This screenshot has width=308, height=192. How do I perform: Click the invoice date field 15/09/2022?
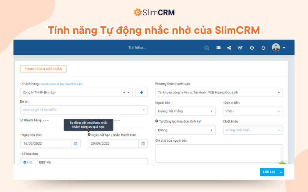coord(45,144)
